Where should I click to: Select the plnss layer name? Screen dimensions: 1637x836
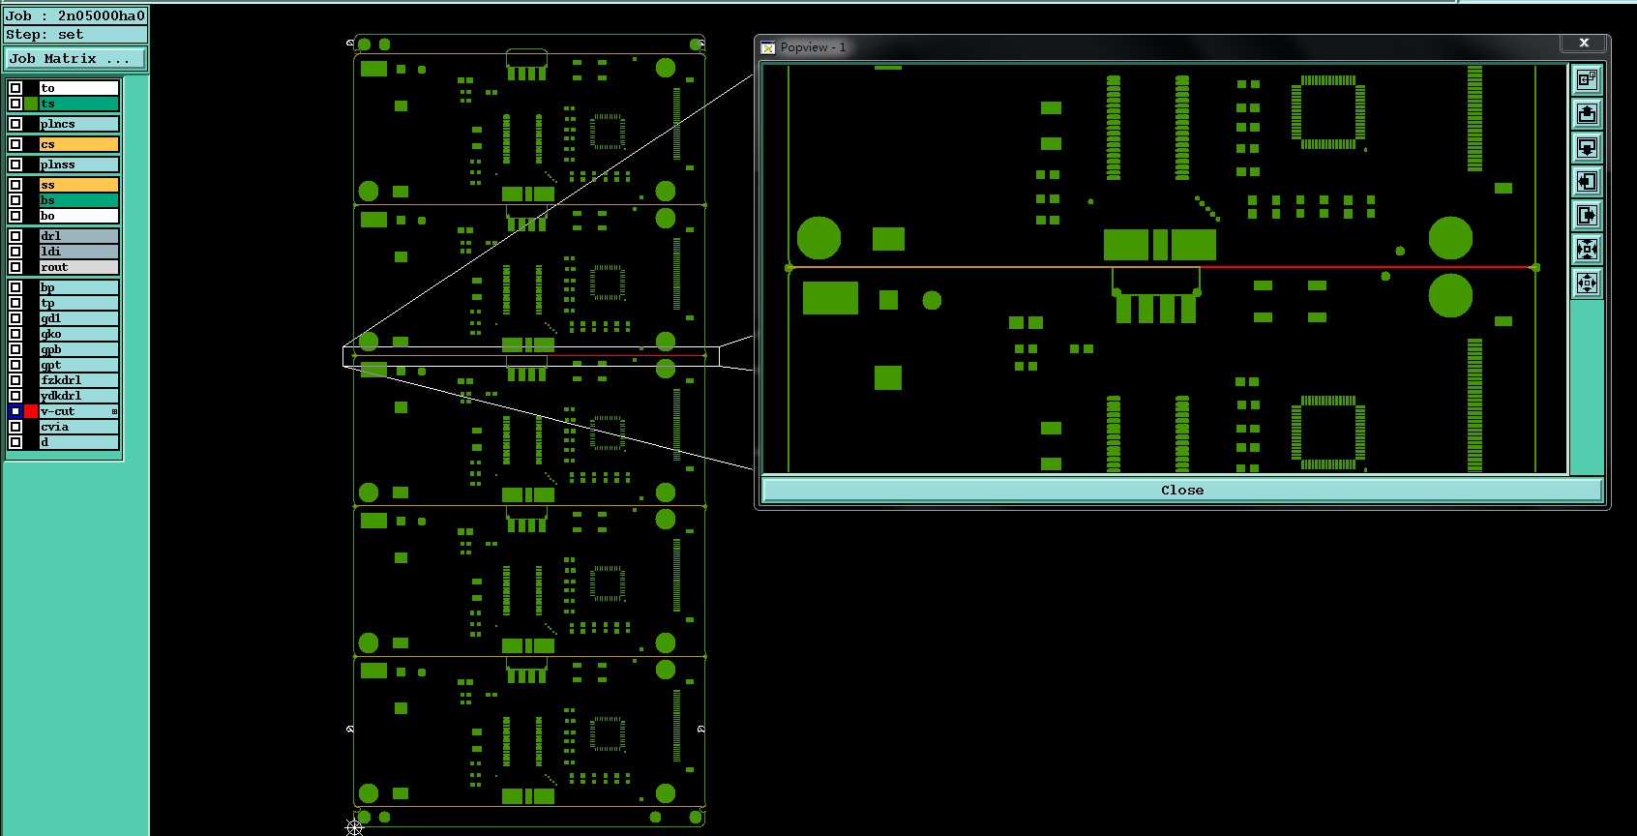pos(78,164)
